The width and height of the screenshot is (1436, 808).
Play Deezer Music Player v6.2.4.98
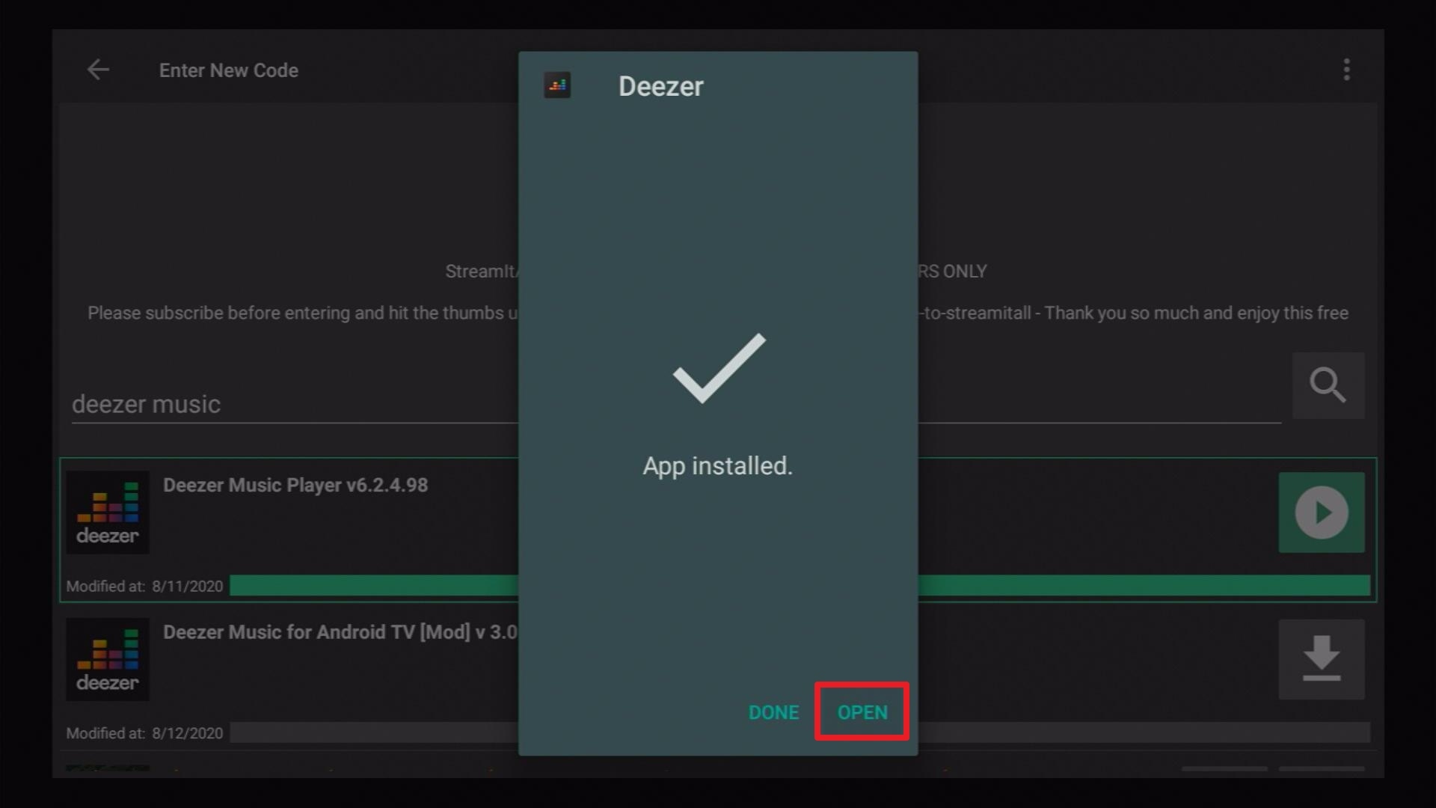pyautogui.click(x=1322, y=512)
